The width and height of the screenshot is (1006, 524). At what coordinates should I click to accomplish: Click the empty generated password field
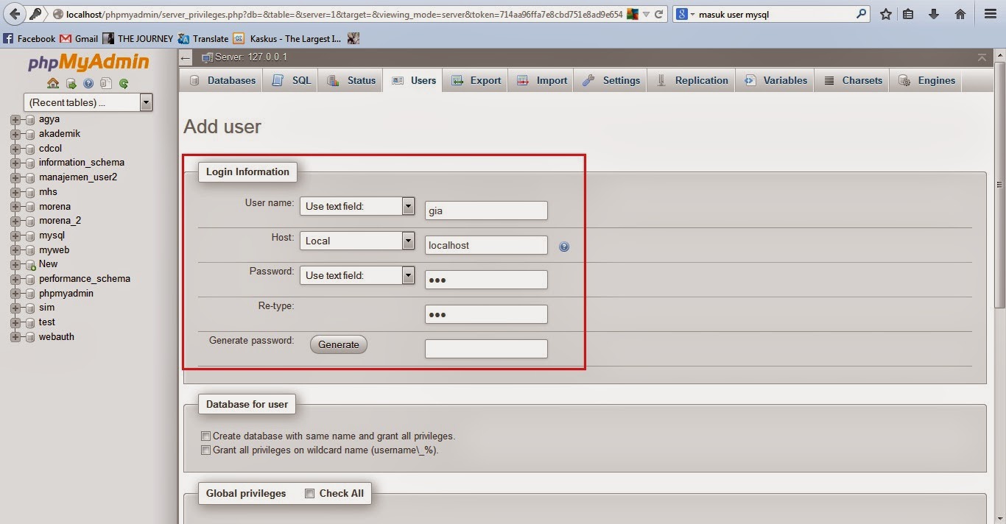(486, 349)
